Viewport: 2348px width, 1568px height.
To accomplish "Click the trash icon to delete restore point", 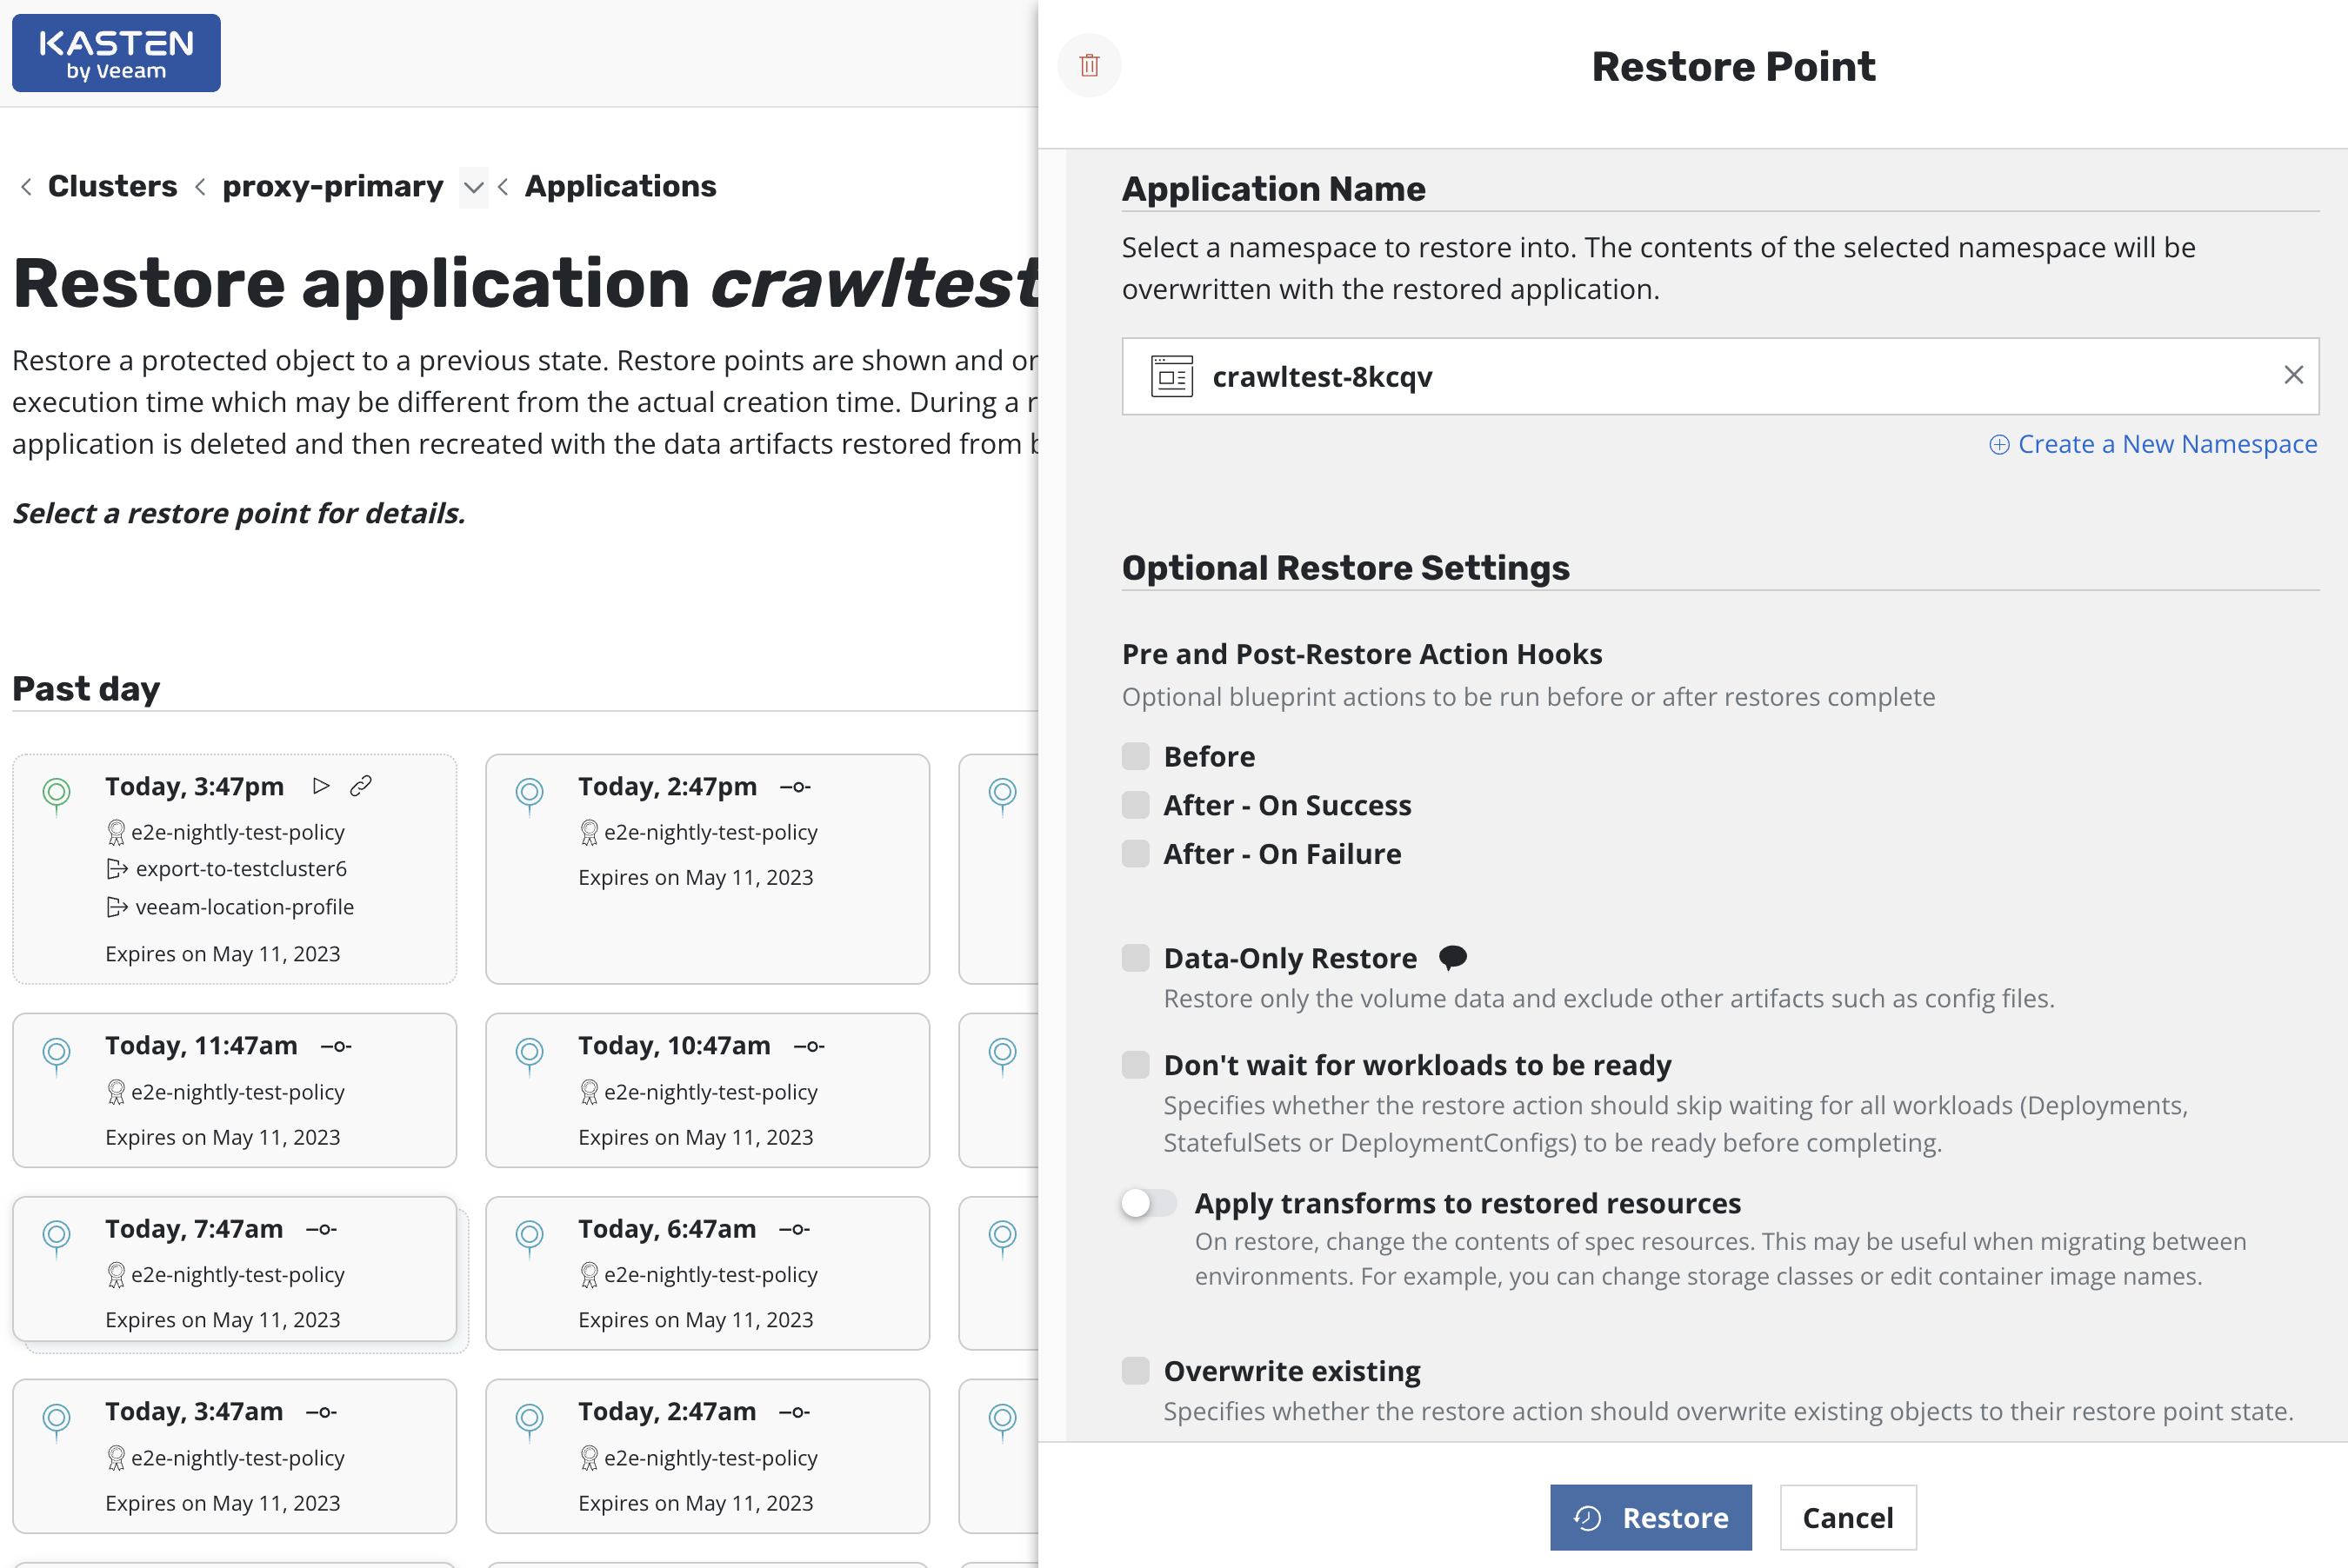I will (x=1089, y=65).
